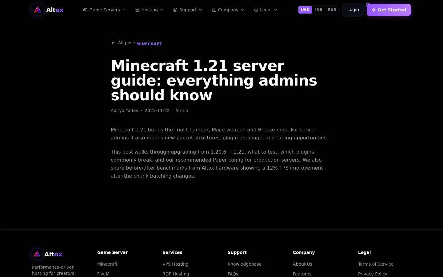Open the VPS Hosting footer link

coord(175,264)
